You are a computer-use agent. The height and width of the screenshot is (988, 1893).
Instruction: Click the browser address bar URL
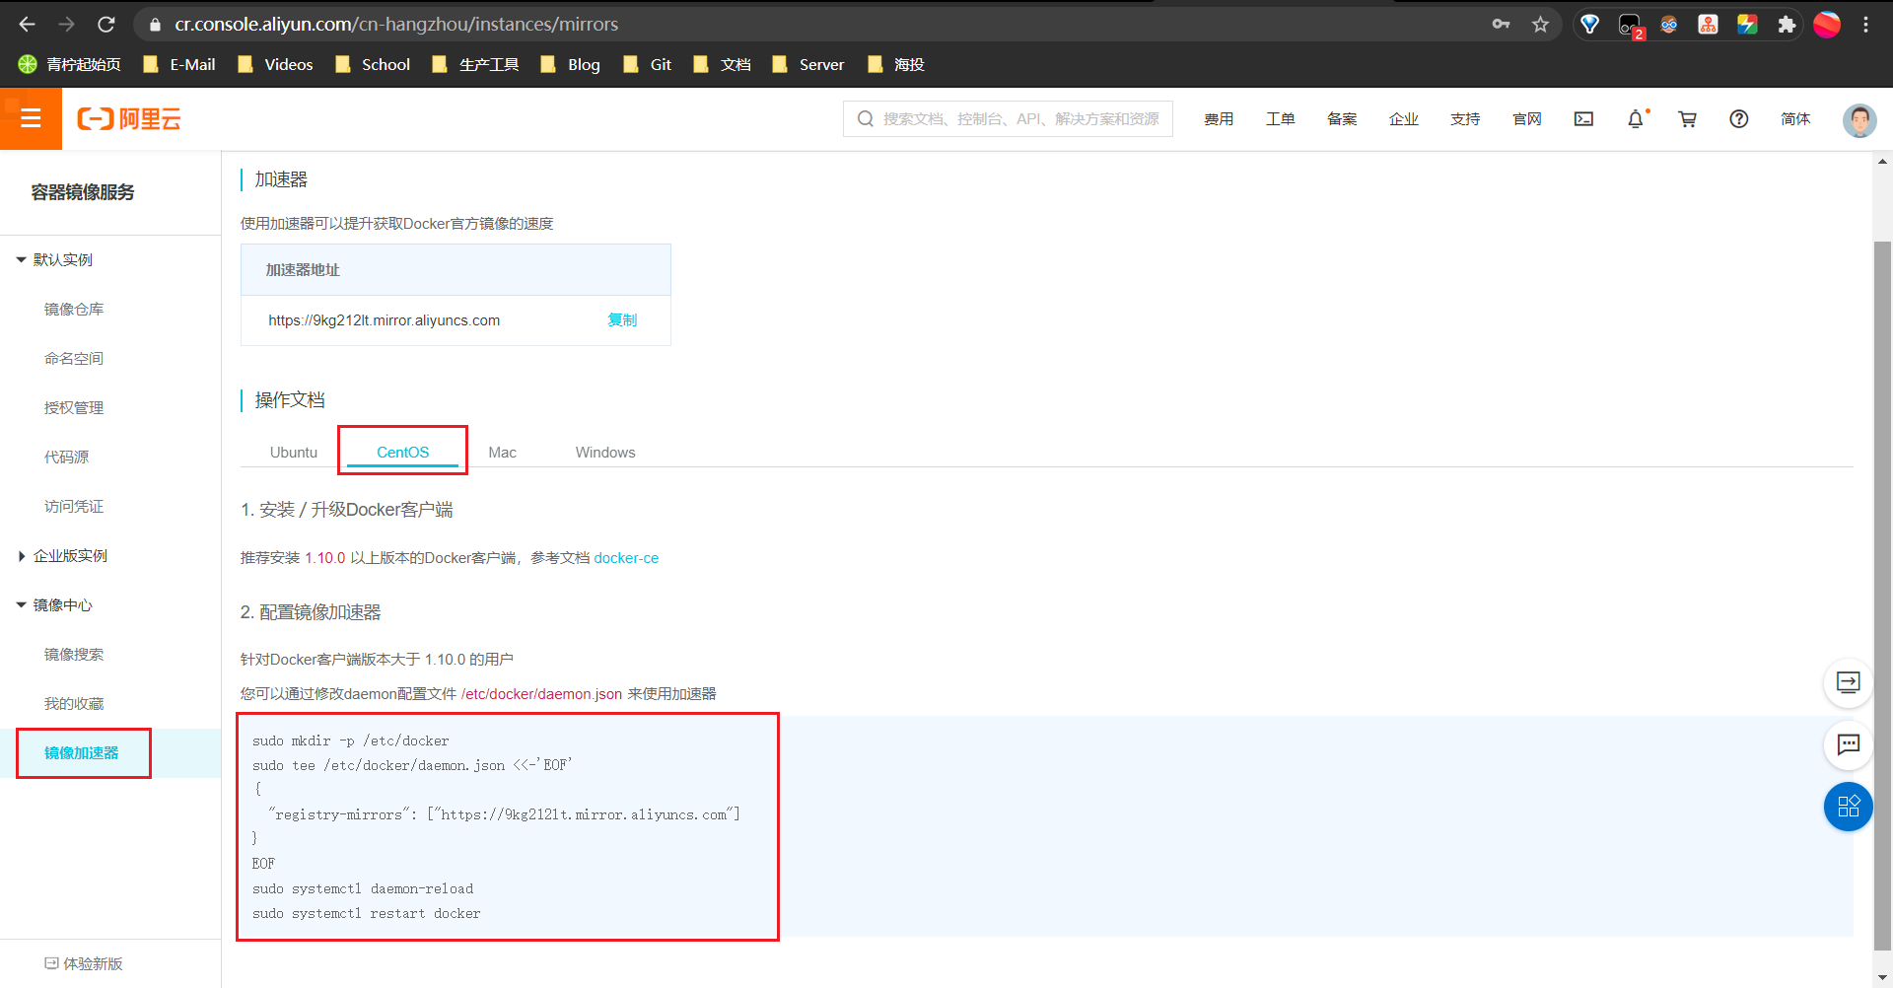(x=396, y=24)
